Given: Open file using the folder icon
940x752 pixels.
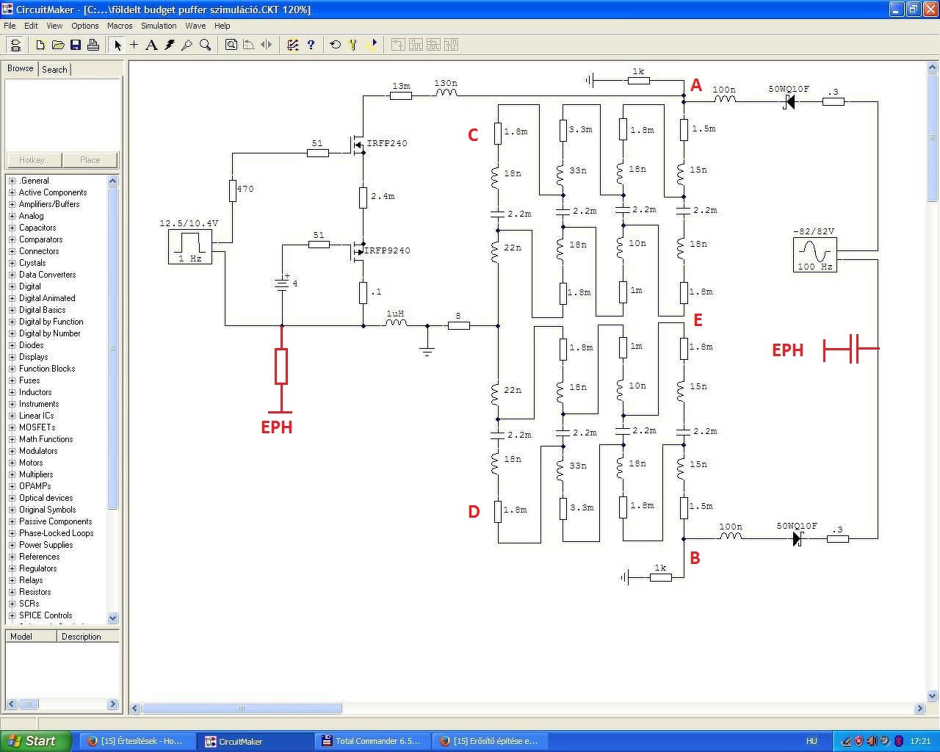Looking at the screenshot, I should 58,45.
